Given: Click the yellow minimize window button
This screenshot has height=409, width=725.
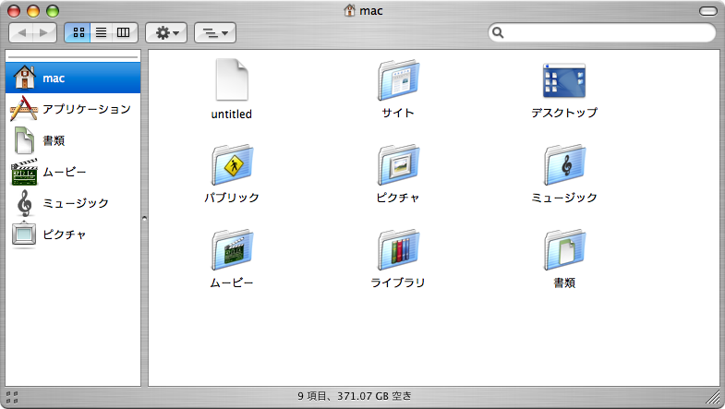Looking at the screenshot, I should [x=33, y=11].
